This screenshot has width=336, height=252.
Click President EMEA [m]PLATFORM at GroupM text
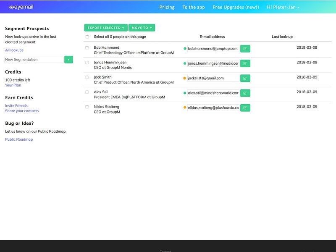point(129,97)
